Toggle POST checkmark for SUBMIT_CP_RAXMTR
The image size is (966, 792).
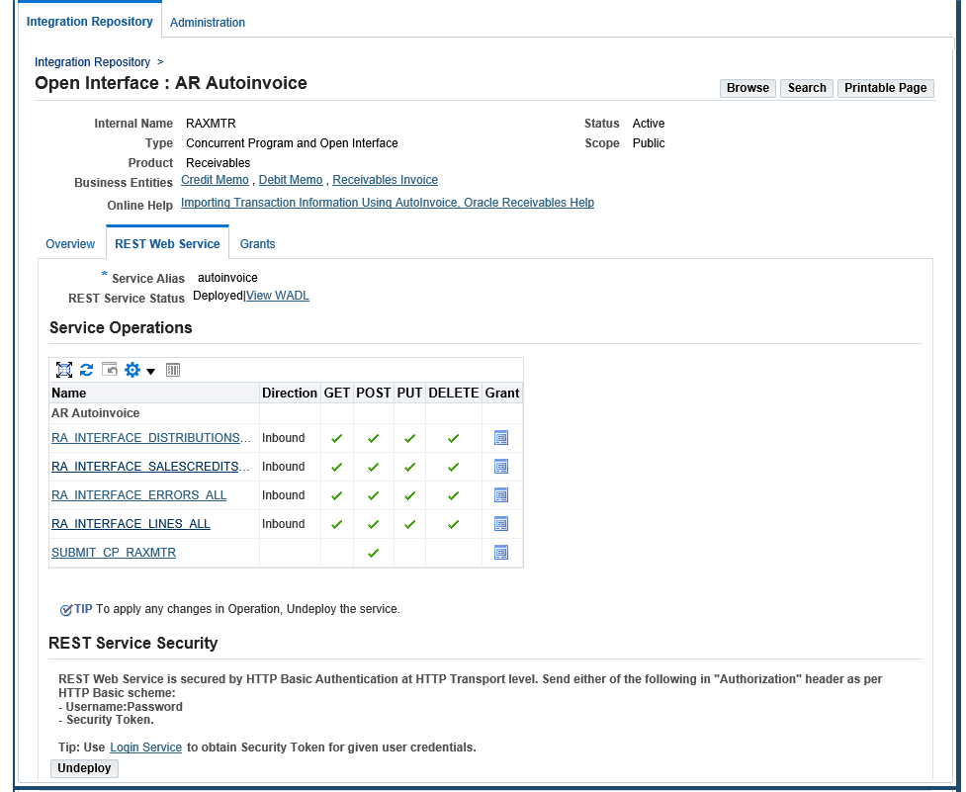pos(373,553)
